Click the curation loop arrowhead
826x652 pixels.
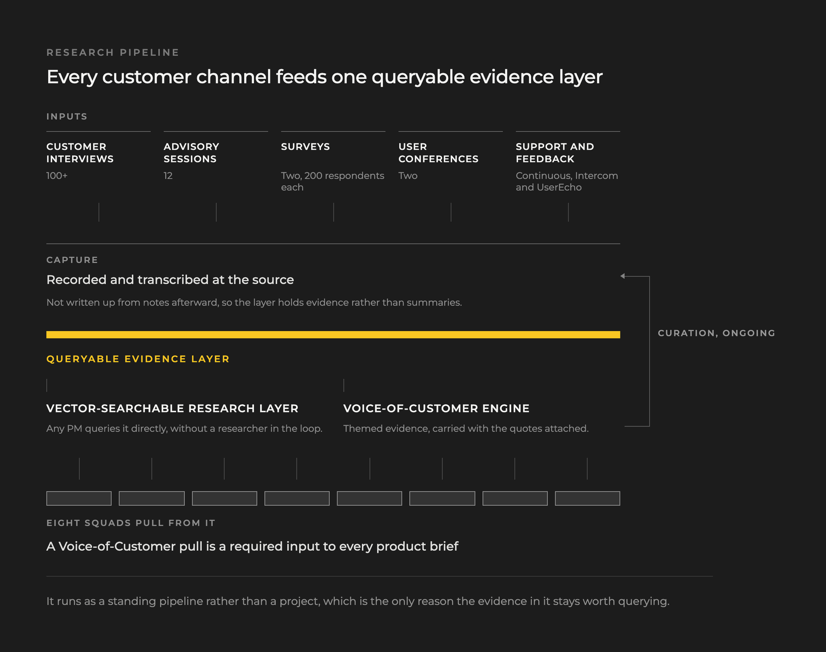[x=623, y=276]
